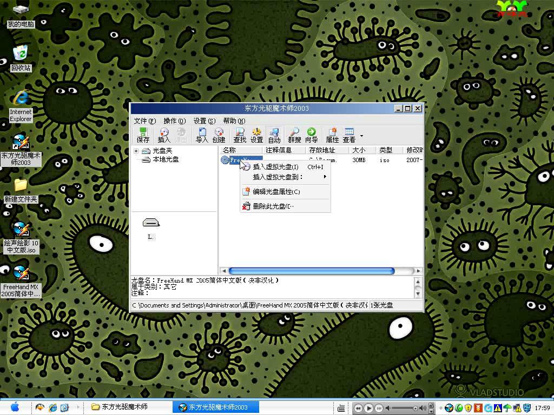Choose 插入虚拟光盘(I) from context menu

click(286, 167)
